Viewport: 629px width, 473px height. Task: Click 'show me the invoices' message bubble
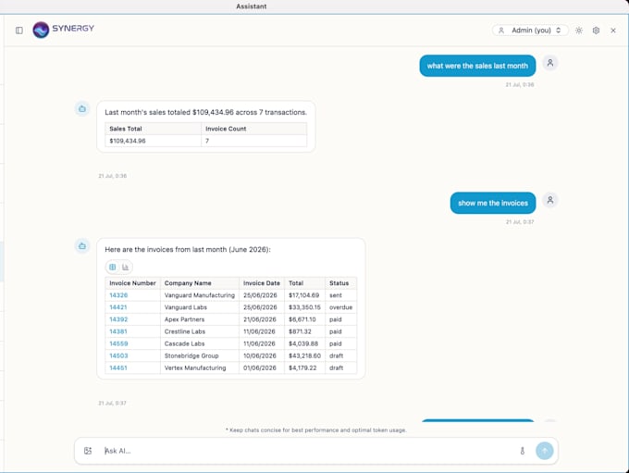tap(493, 203)
